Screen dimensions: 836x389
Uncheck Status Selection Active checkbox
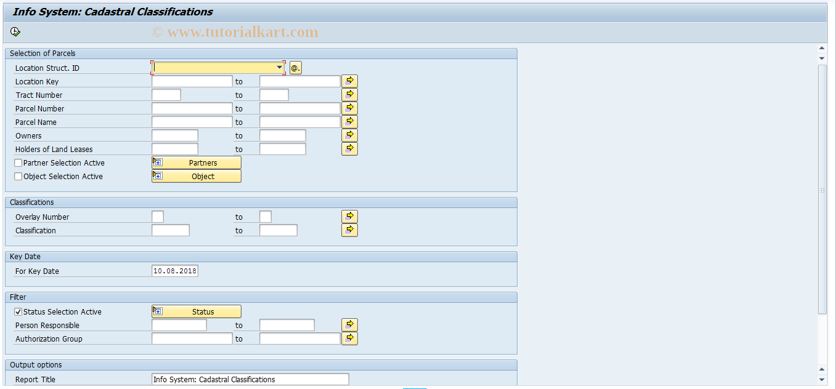[18, 312]
